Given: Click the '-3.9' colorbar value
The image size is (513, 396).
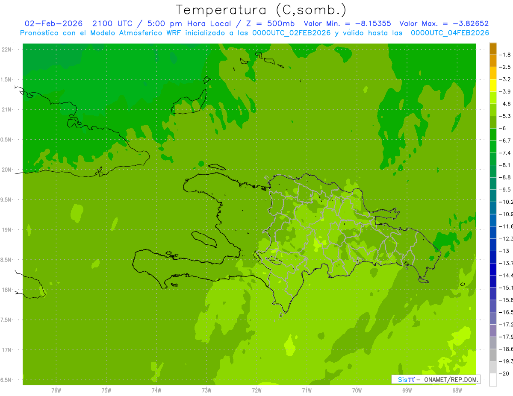Looking at the screenshot, I should (x=505, y=91).
